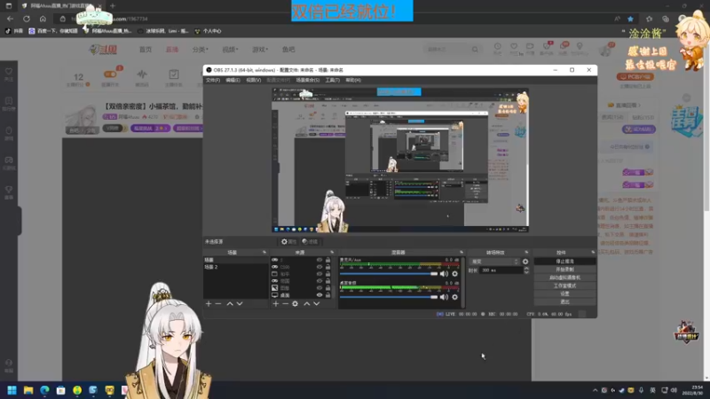Go to 首页 in the browser site navigation

146,50
